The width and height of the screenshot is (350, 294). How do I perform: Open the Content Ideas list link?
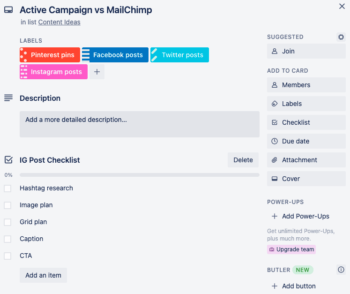60,22
